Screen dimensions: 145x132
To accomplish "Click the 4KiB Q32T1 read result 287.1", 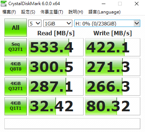I will click(x=56, y=87).
